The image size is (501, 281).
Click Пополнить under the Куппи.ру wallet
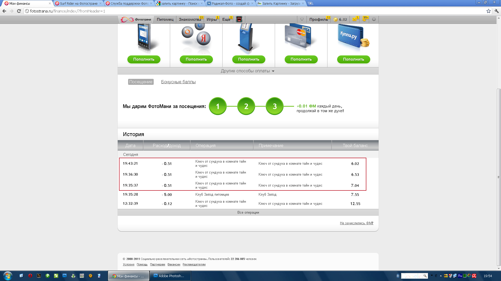[353, 59]
